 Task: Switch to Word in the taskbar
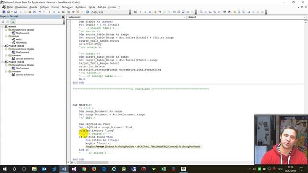(x=64, y=169)
